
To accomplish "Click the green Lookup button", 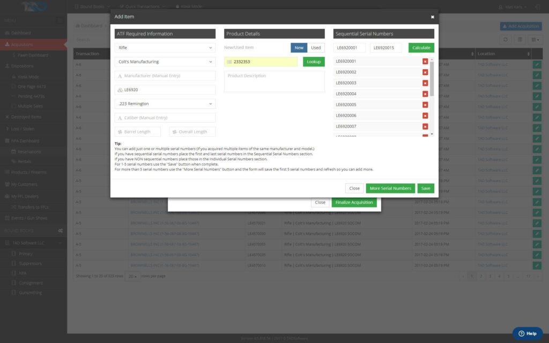I will [x=314, y=62].
